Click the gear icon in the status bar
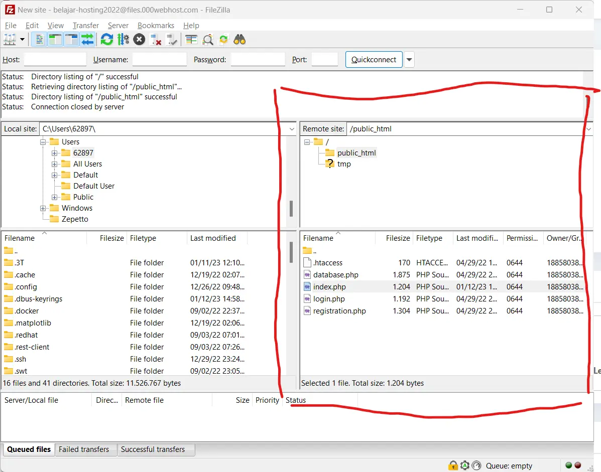Screen dimensions: 601x472 [x=465, y=465]
